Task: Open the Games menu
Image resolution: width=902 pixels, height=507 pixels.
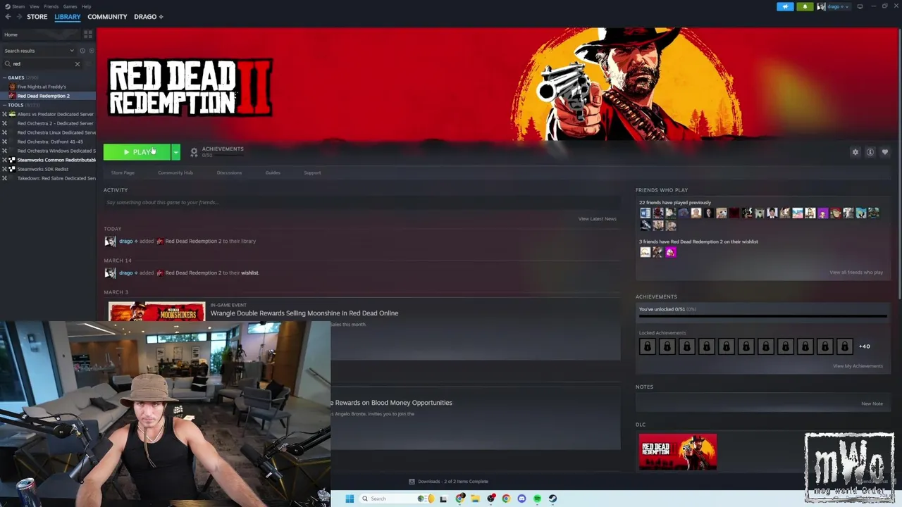Action: [70, 6]
